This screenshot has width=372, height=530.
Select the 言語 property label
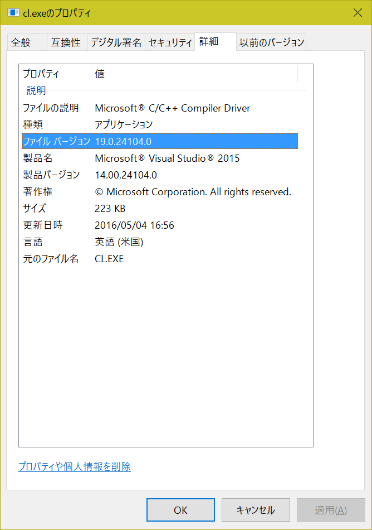pyautogui.click(x=33, y=242)
